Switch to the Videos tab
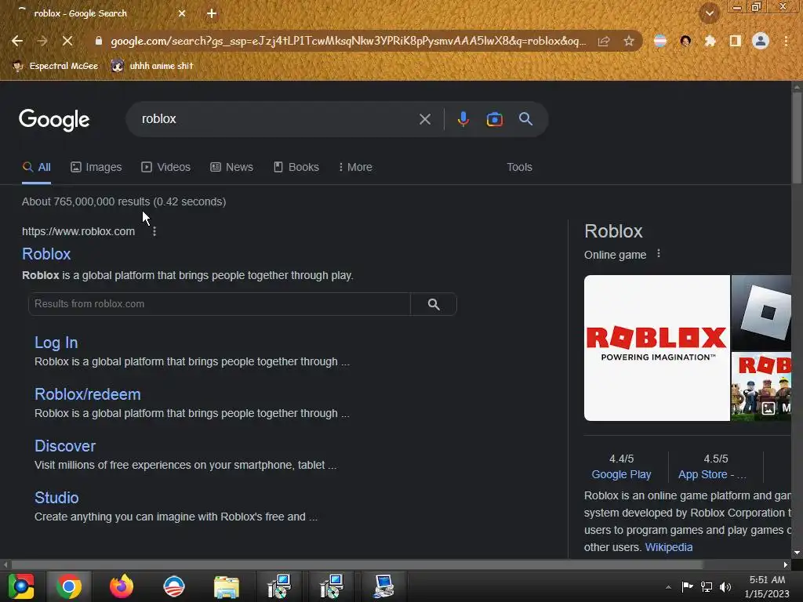Image resolution: width=803 pixels, height=602 pixels. tap(166, 168)
